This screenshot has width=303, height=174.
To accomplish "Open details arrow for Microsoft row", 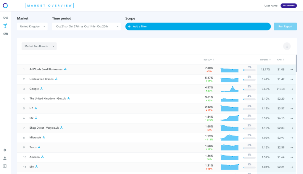I will click(x=291, y=138).
